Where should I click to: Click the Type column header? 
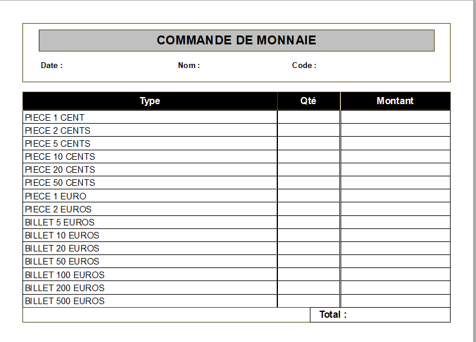tap(150, 101)
